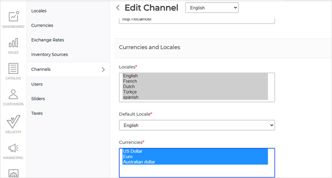
Task: Select Türkçe in the Locales list
Action: tap(195, 92)
